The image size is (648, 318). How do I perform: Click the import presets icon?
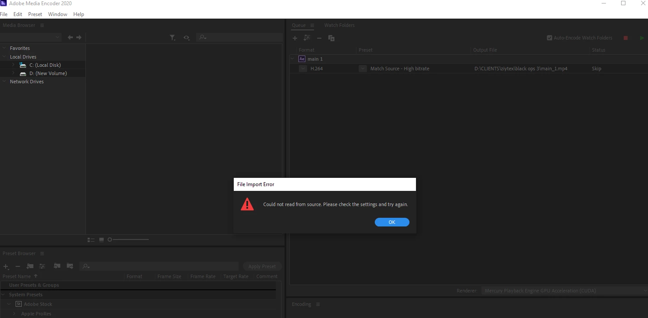[57, 266]
